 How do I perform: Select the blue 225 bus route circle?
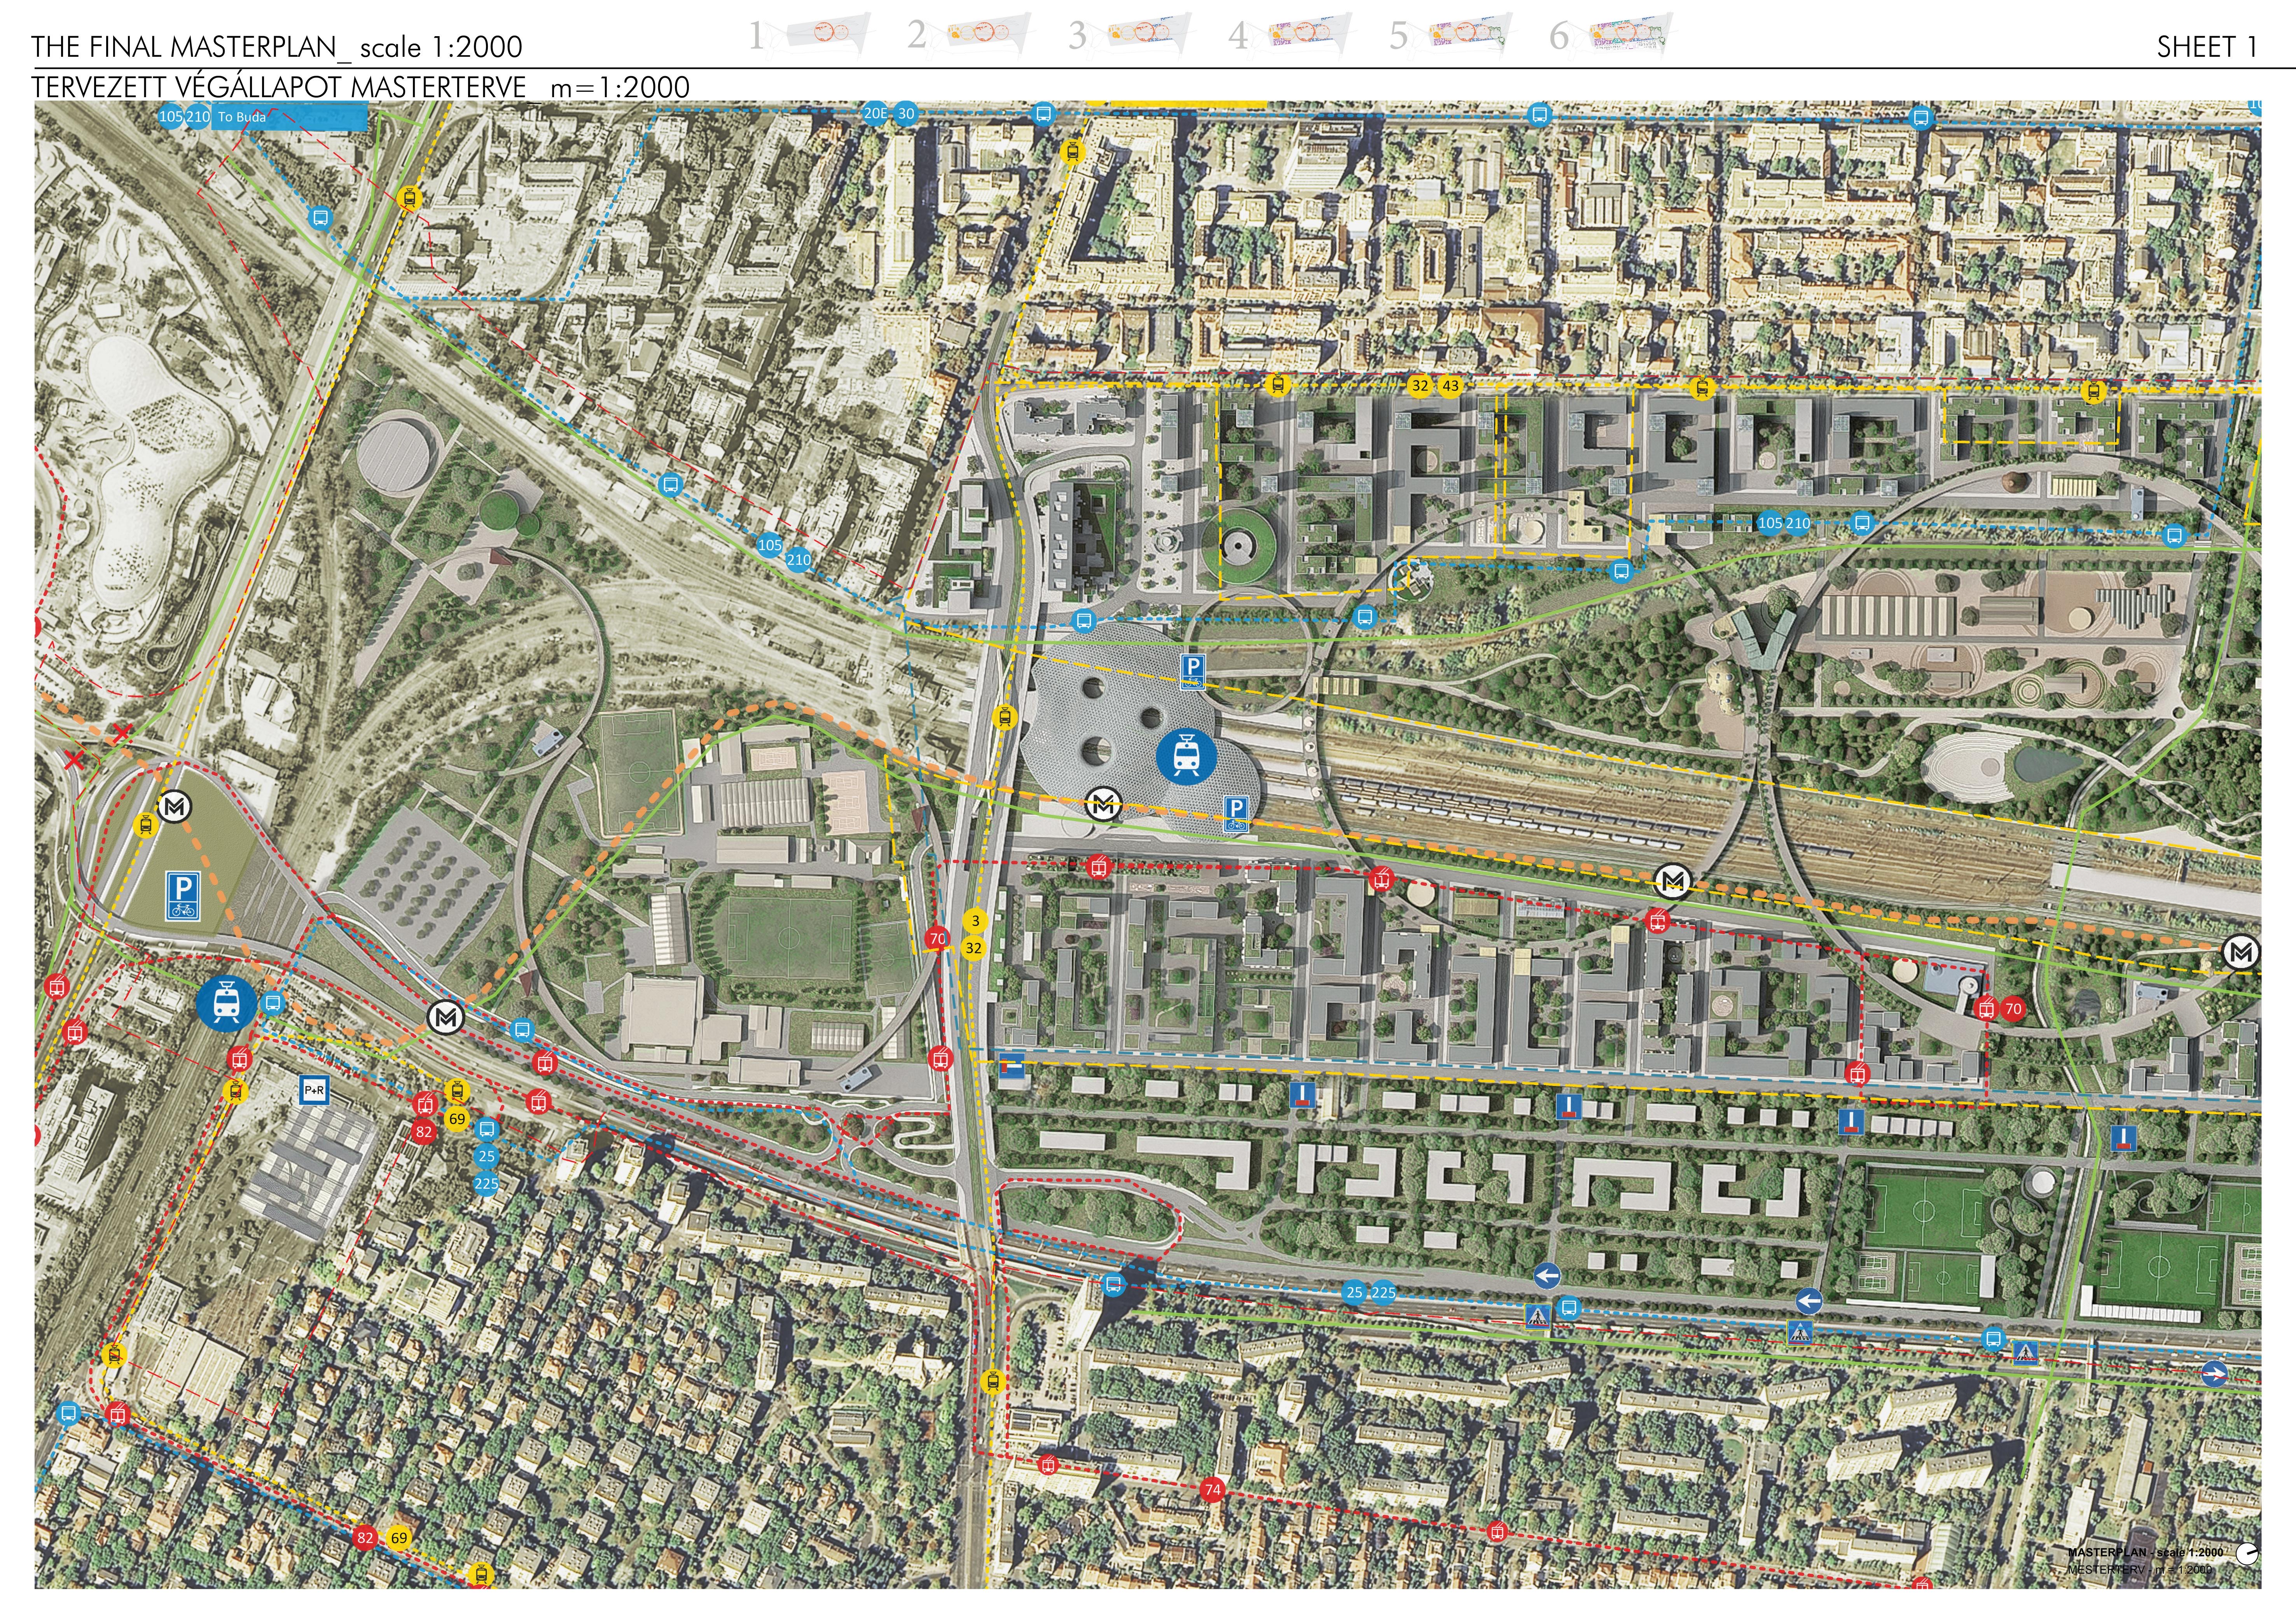coord(486,1184)
